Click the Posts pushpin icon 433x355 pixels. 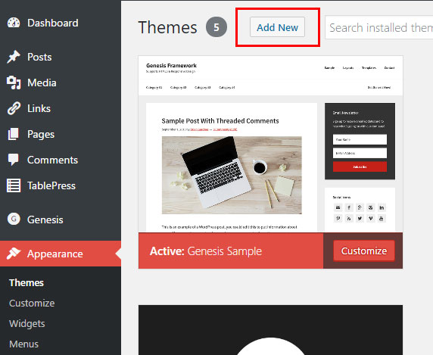[x=14, y=57]
